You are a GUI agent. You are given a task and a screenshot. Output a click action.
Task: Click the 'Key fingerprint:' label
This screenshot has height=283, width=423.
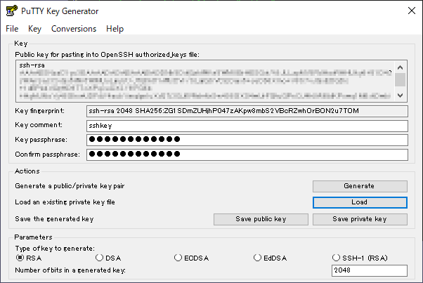pyautogui.click(x=39, y=111)
